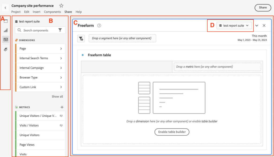Open the test report suite dropdown
The width and height of the screenshot is (274, 157).
click(234, 25)
